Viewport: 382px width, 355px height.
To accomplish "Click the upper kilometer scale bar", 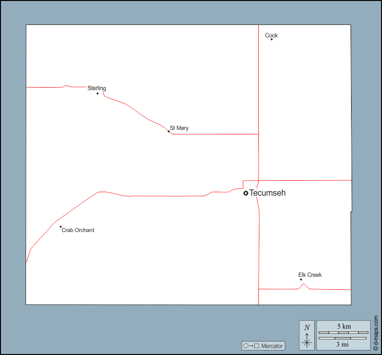I will 343,332.
